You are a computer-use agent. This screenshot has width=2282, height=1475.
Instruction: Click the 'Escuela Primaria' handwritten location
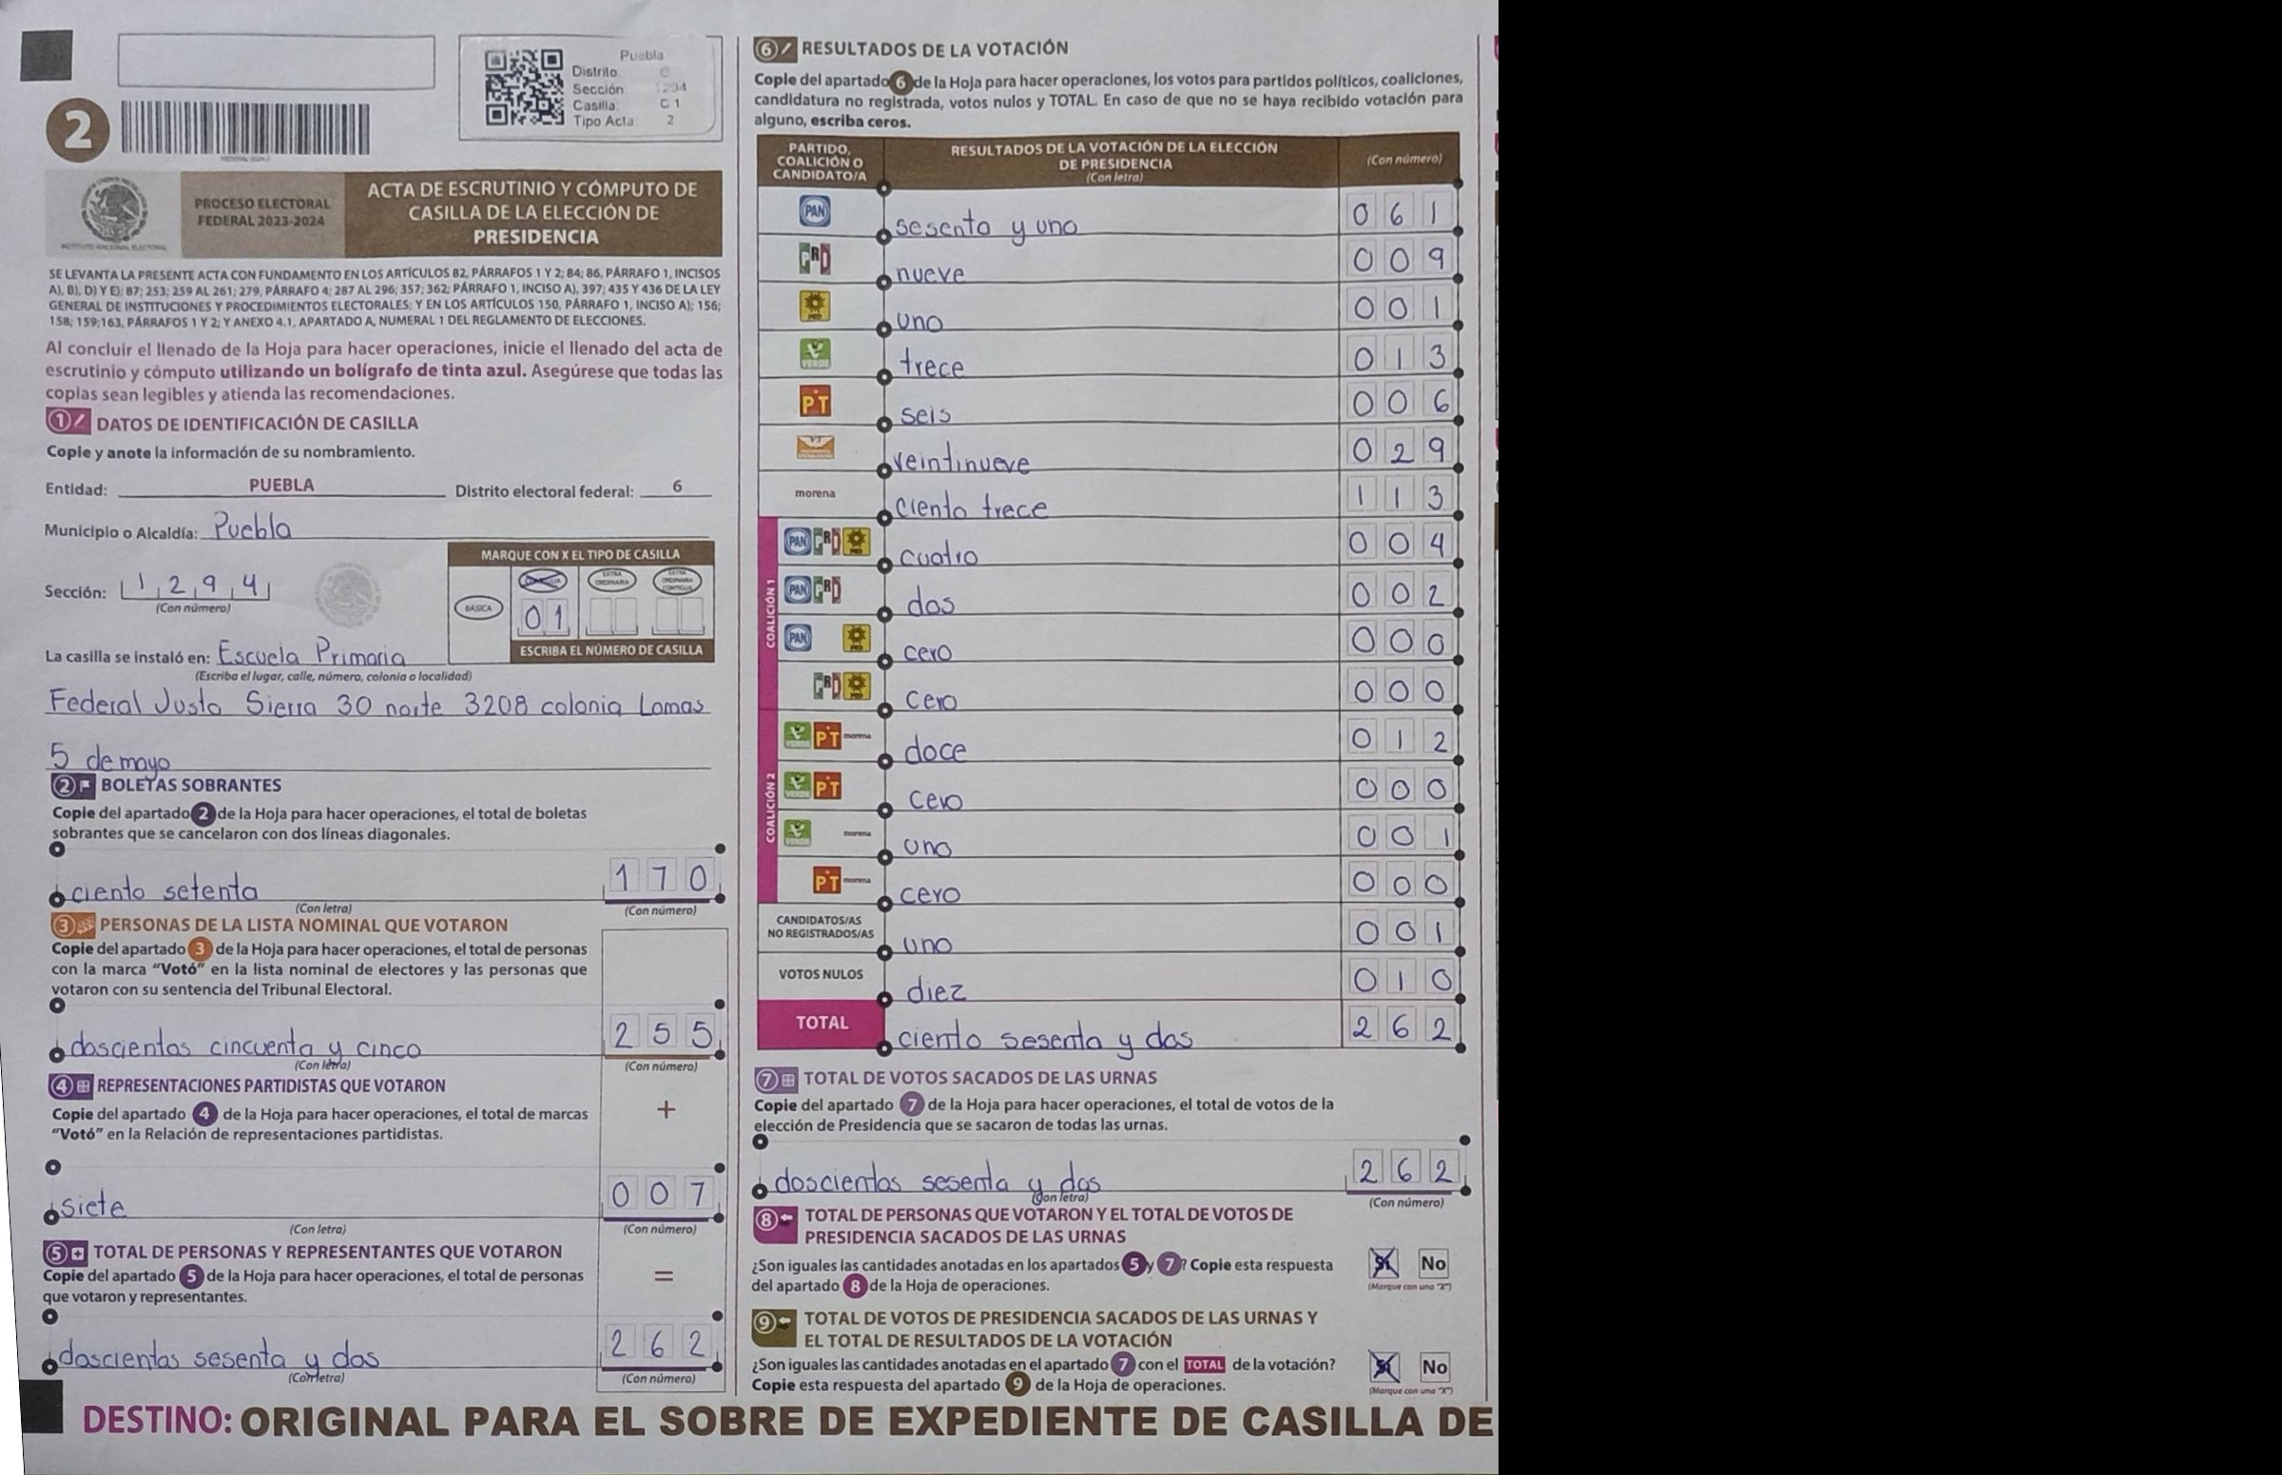point(312,655)
